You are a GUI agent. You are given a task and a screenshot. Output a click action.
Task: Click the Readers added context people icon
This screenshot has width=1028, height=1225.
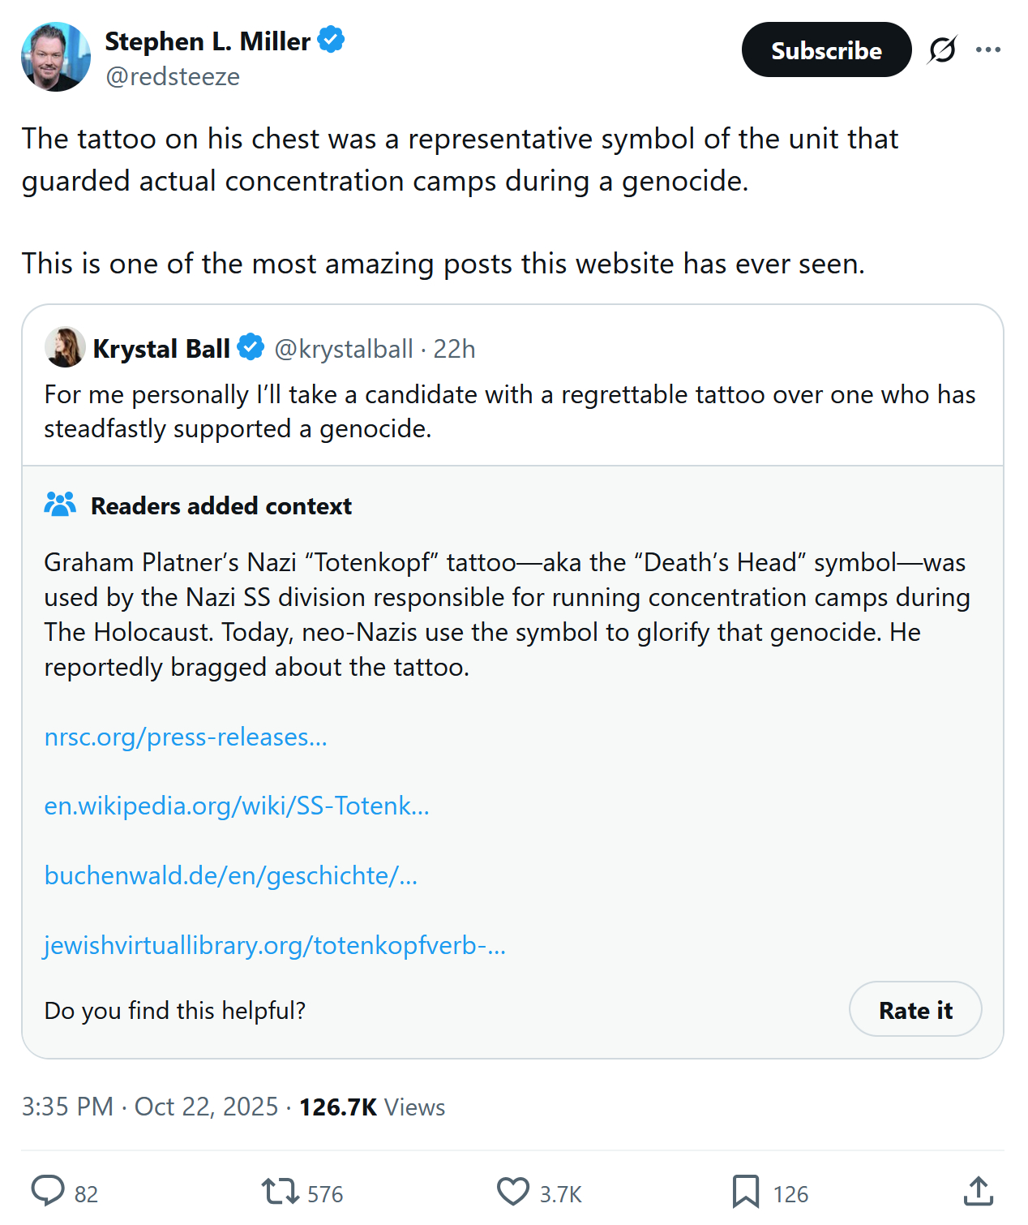(60, 505)
